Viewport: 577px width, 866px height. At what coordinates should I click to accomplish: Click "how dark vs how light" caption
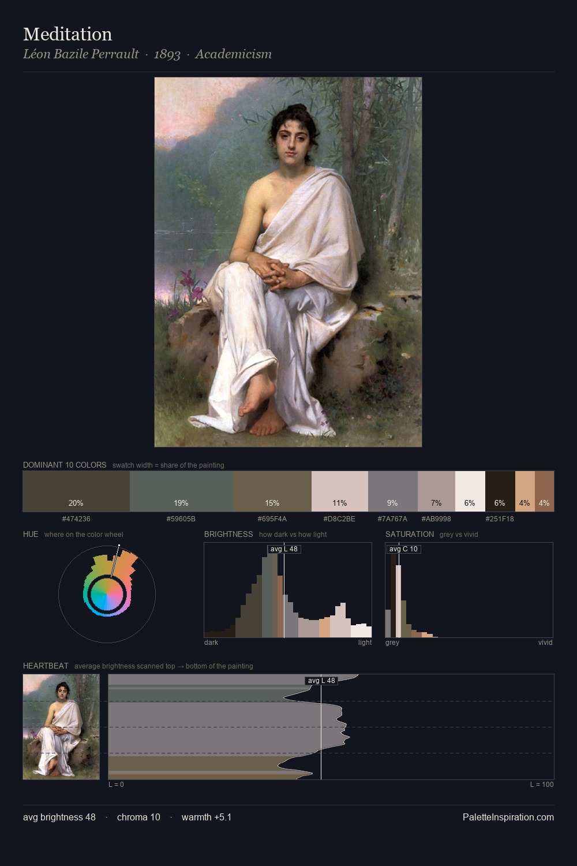click(293, 535)
